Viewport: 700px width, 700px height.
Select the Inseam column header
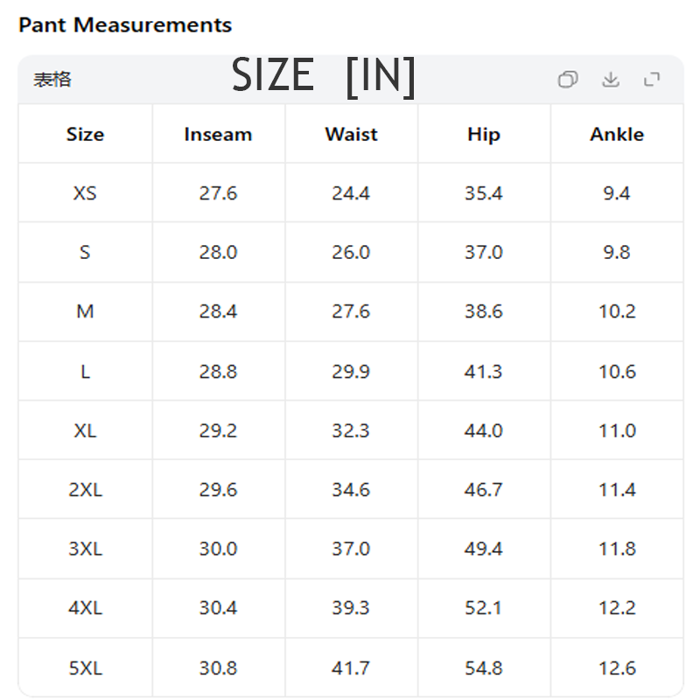(218, 135)
